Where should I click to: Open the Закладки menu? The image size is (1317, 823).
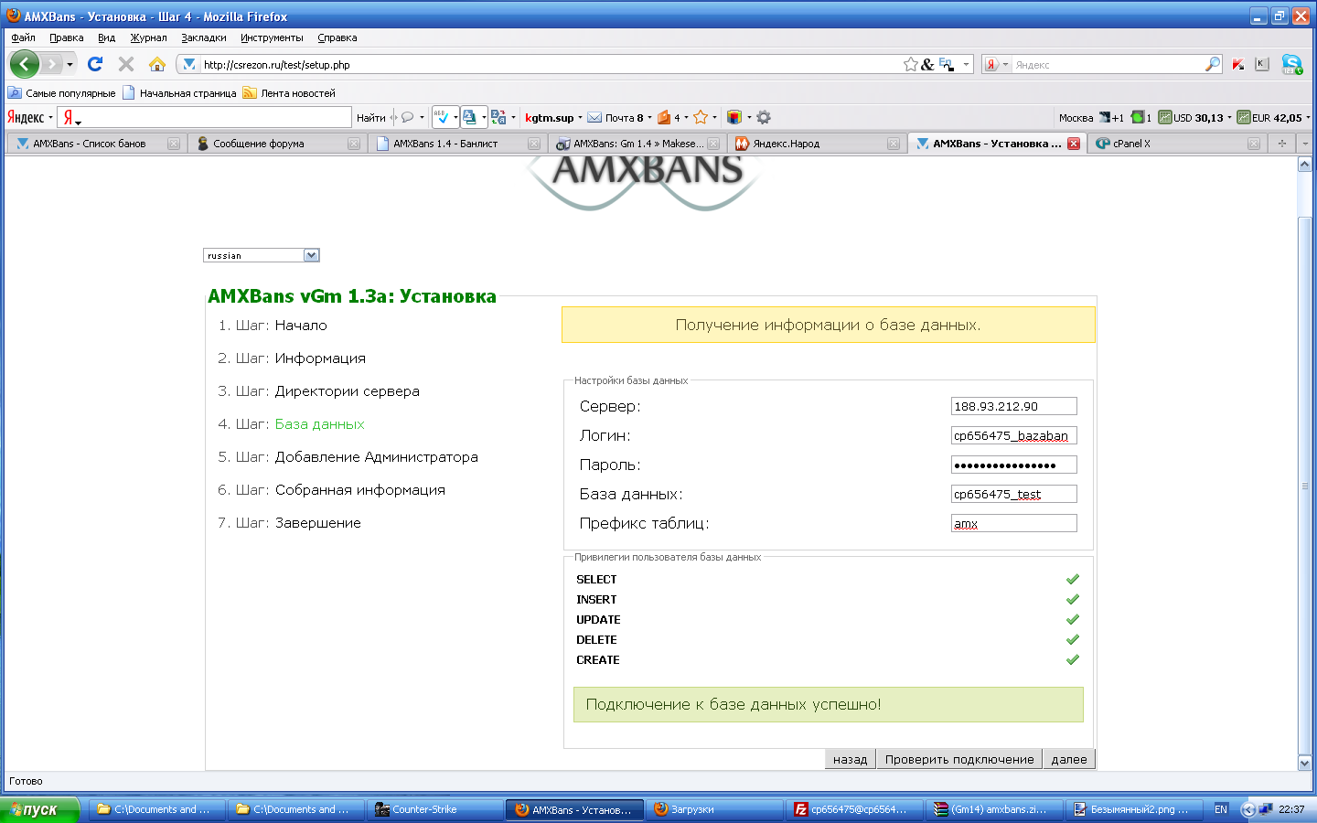(203, 37)
